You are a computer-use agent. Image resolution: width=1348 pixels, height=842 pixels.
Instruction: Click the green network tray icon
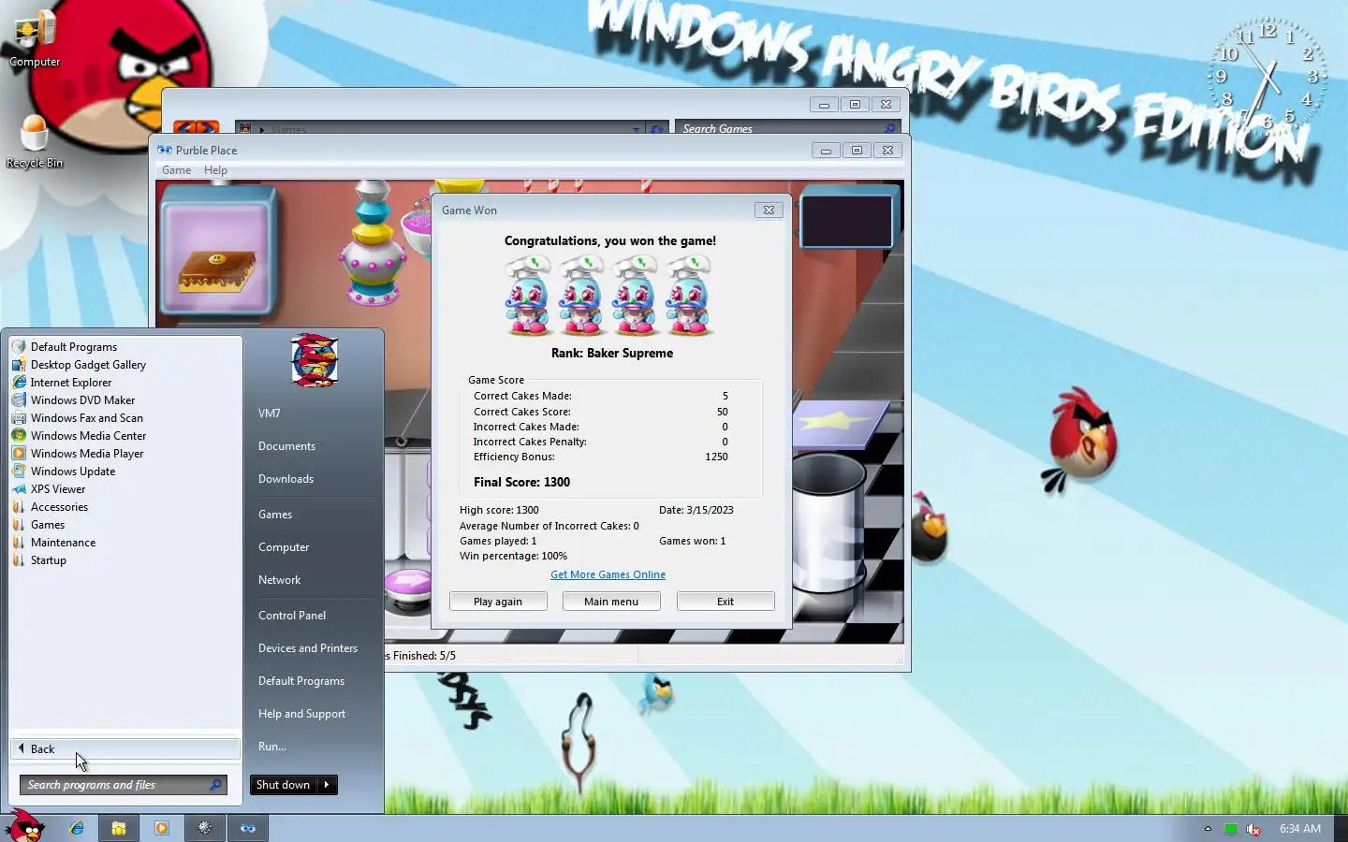1231,829
